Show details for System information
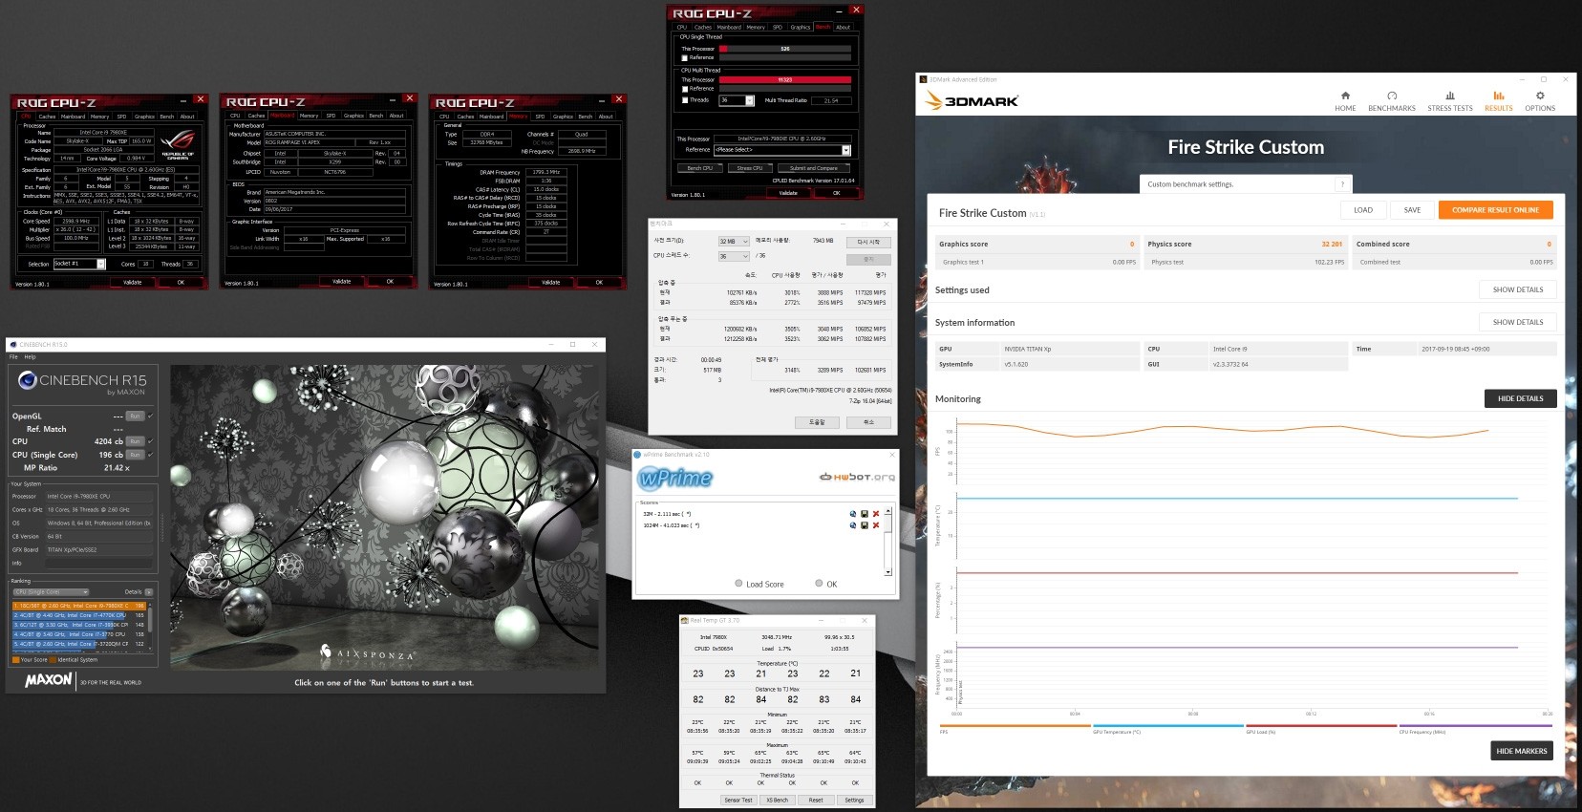 tap(1518, 322)
